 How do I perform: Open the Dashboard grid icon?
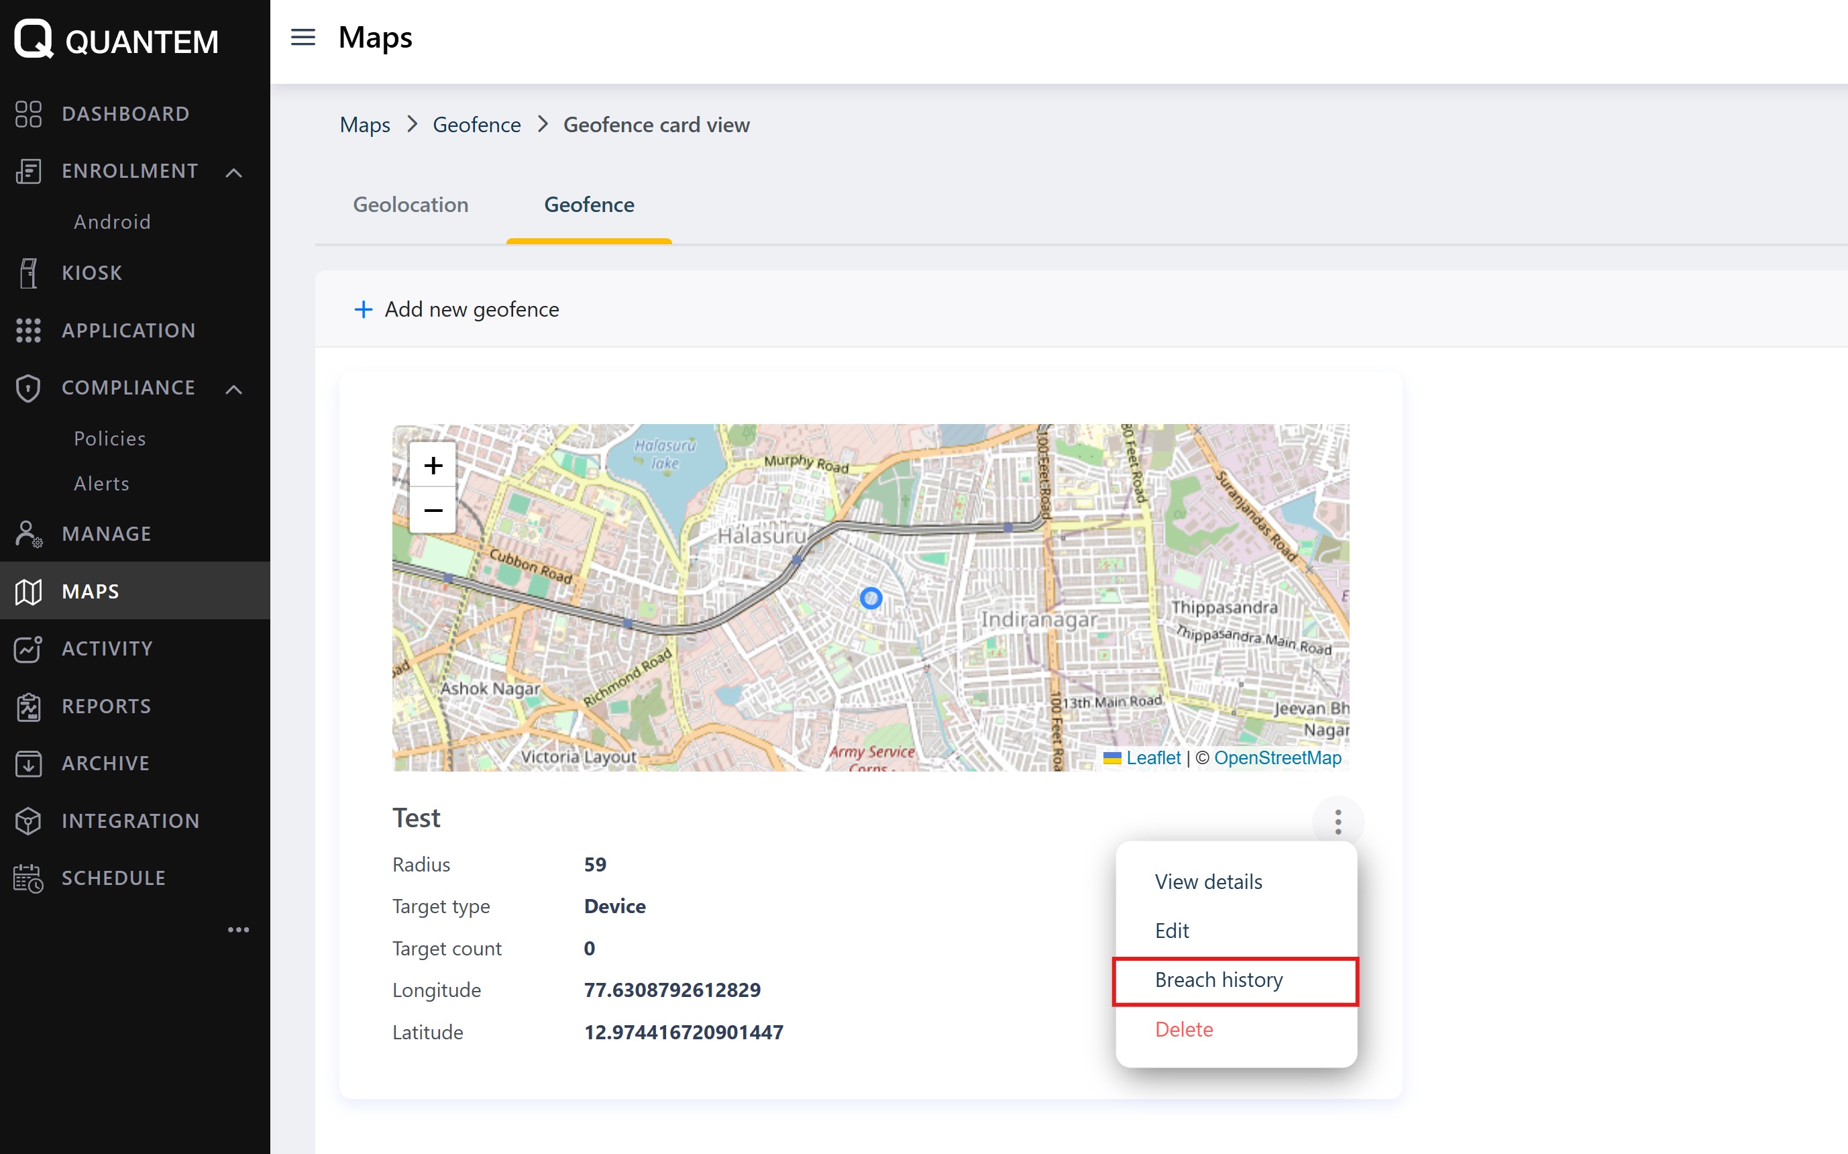[x=28, y=113]
